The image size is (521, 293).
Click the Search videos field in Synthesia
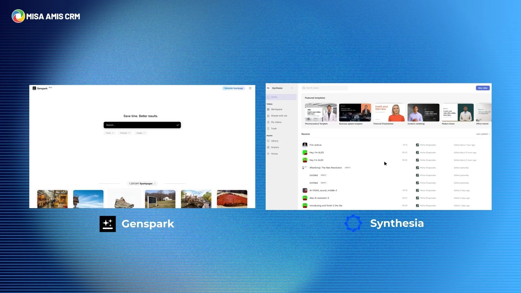point(325,88)
